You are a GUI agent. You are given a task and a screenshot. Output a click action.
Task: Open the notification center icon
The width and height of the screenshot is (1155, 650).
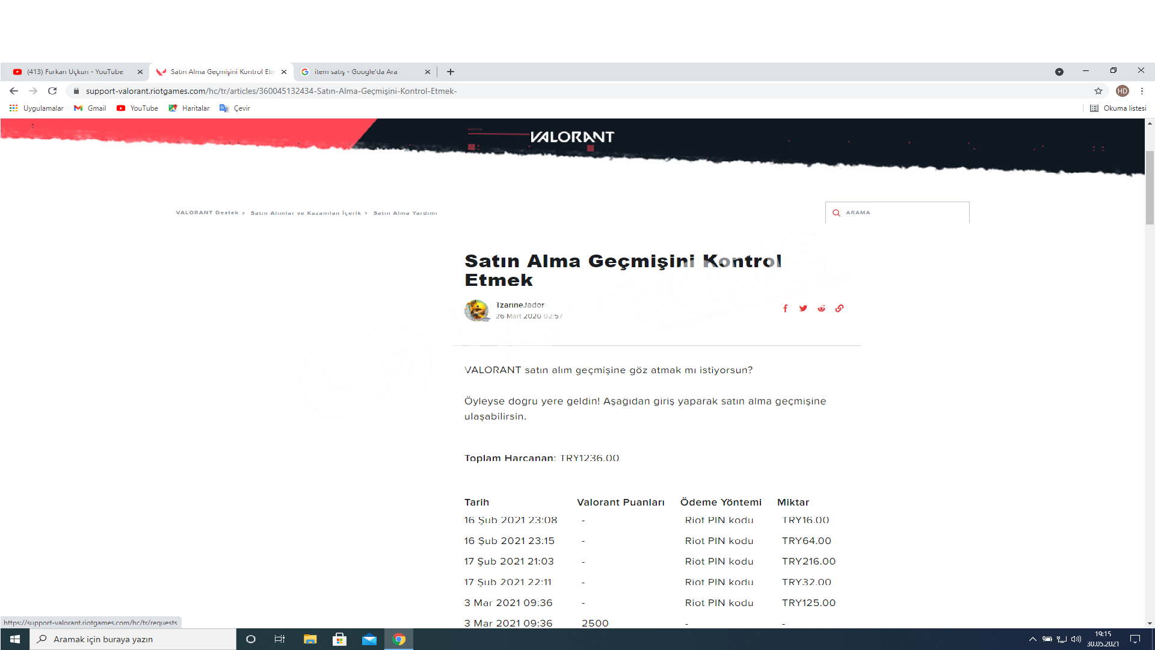click(x=1135, y=639)
